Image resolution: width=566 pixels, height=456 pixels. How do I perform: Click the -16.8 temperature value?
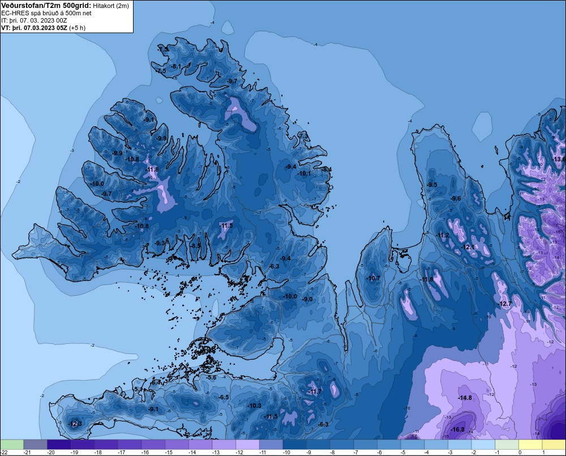(458, 429)
